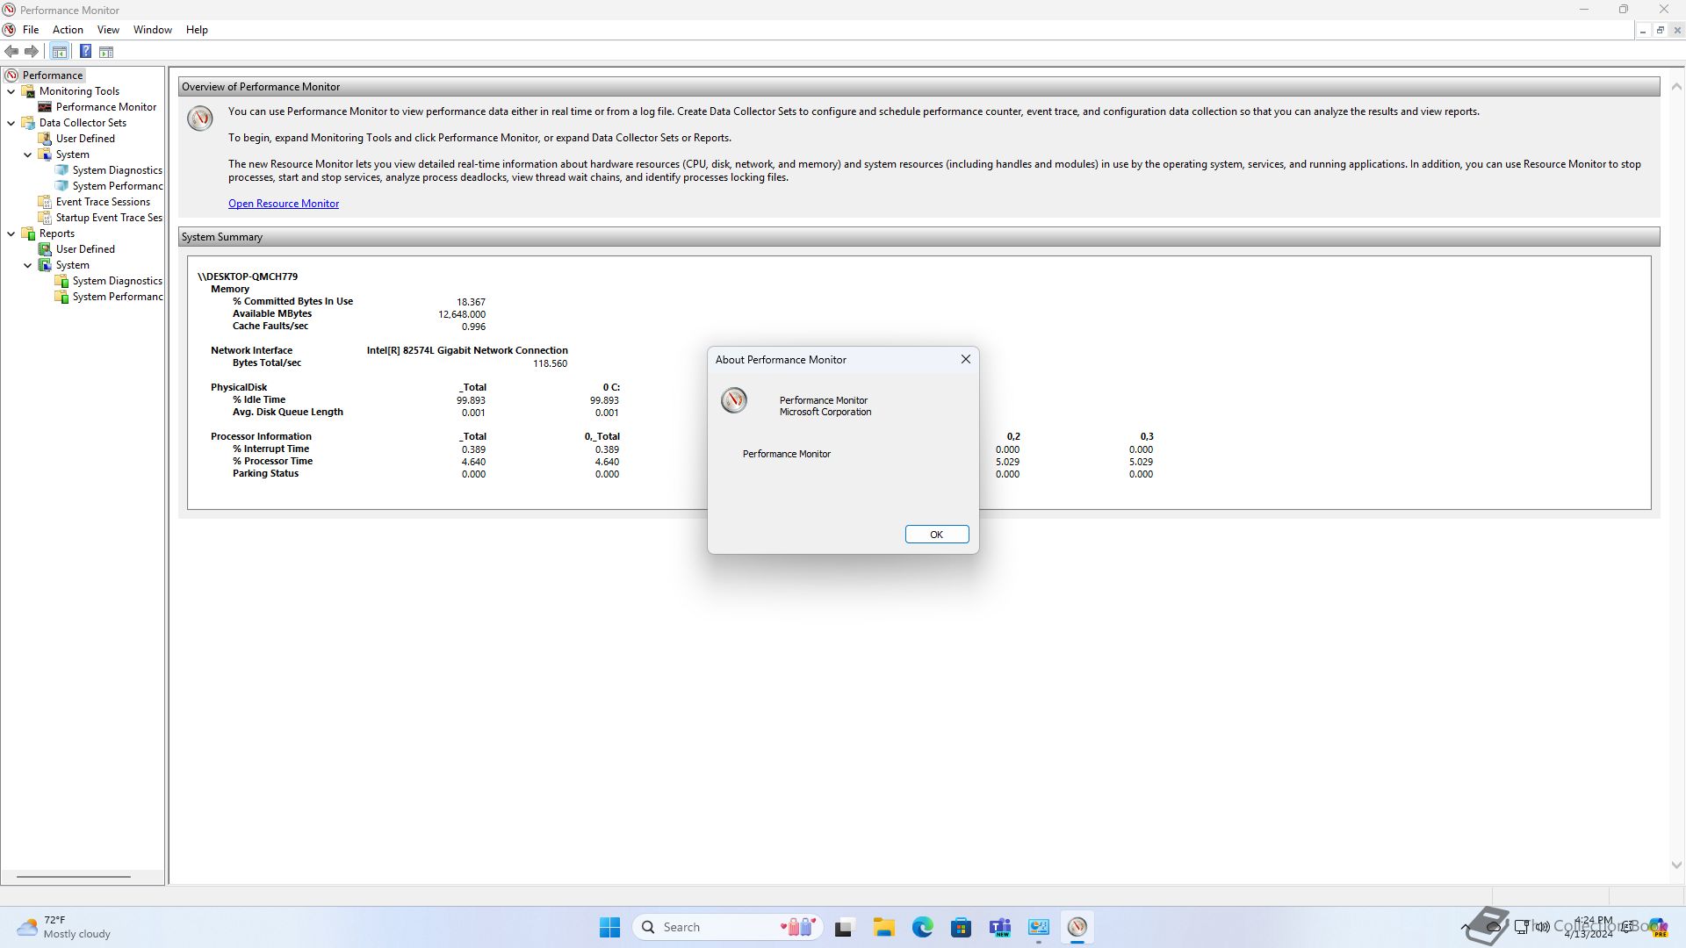Image resolution: width=1686 pixels, height=948 pixels.
Task: Open Microsoft Teams from the taskbar
Action: [x=999, y=927]
